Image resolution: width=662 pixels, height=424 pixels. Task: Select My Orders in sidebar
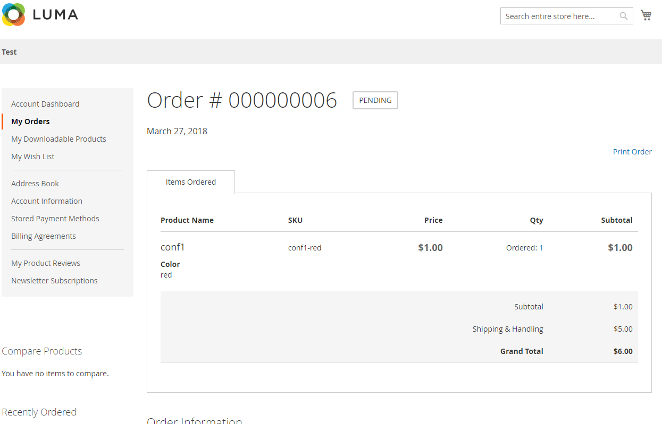pyautogui.click(x=30, y=121)
